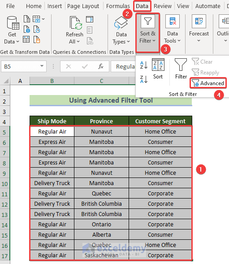This screenshot has width=229, height=264.
Task: Open the Data Types gallery
Action: pos(121,30)
